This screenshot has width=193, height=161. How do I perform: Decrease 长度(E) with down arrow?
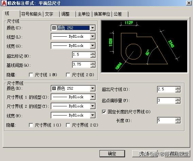point(178,122)
